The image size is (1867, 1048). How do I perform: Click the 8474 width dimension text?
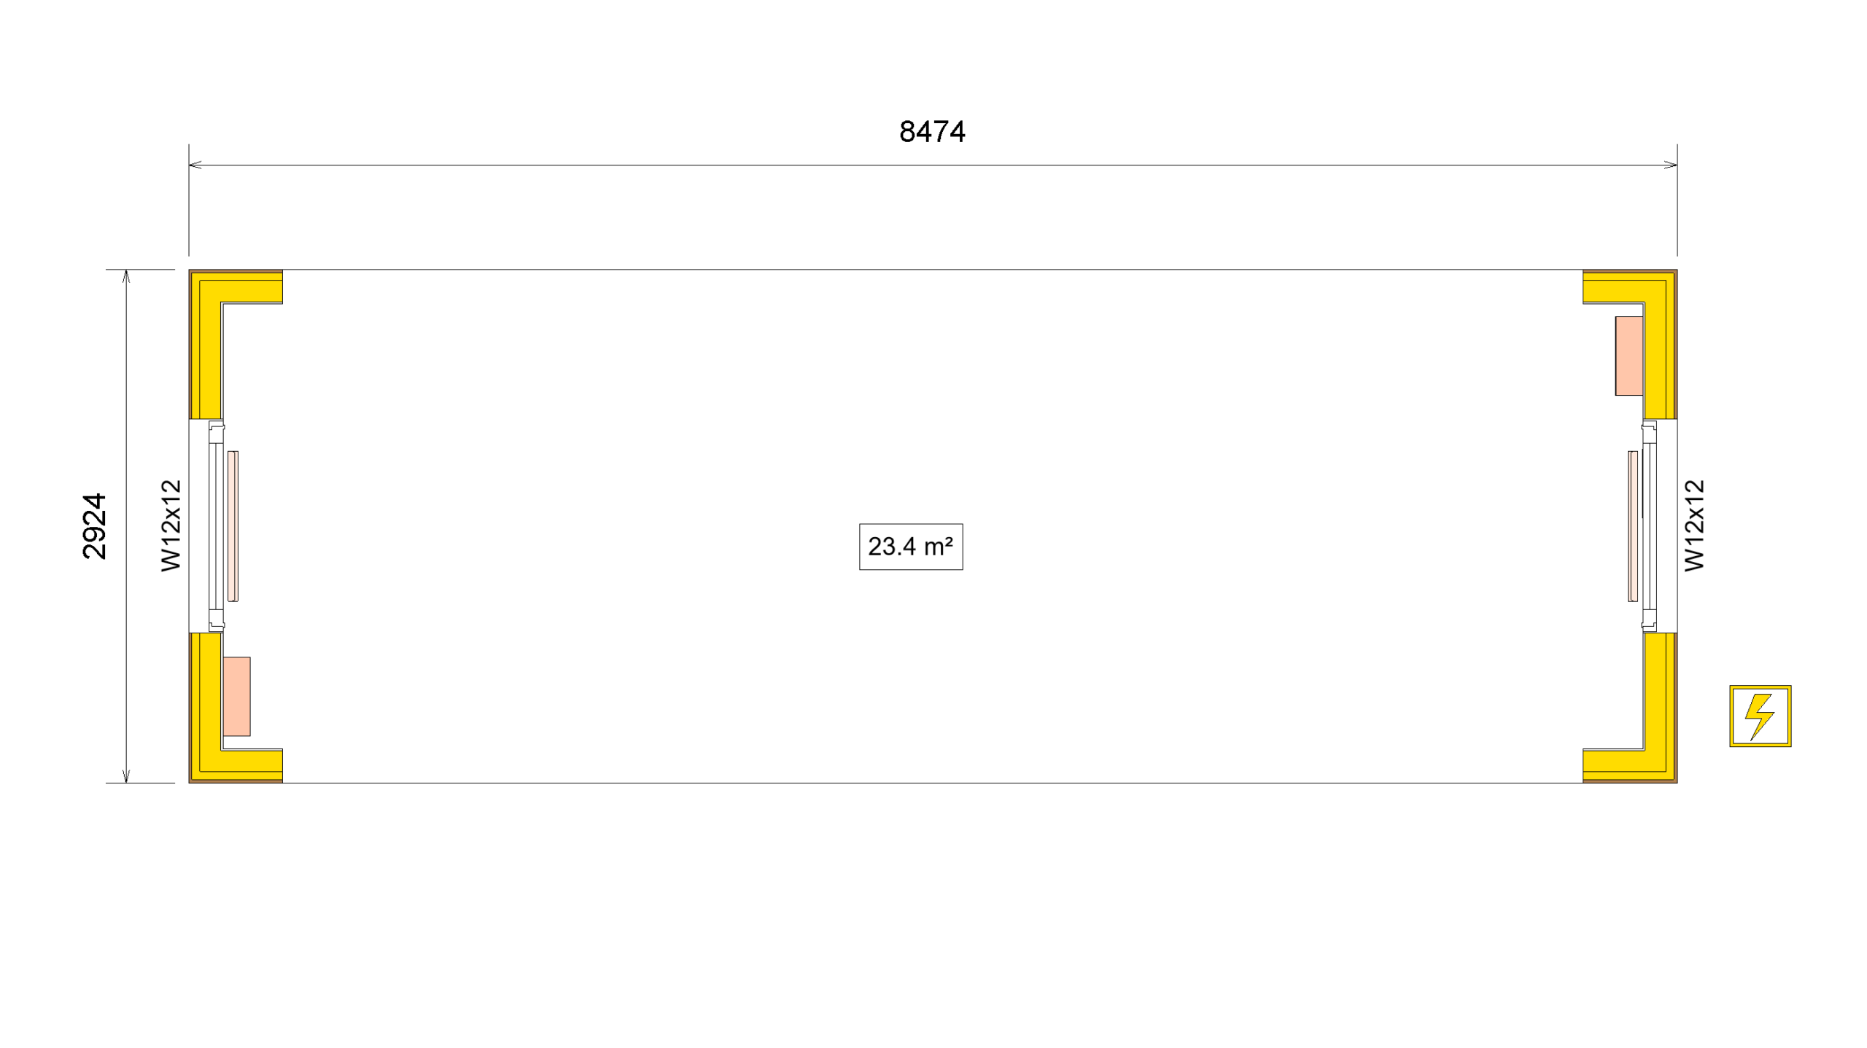tap(932, 132)
